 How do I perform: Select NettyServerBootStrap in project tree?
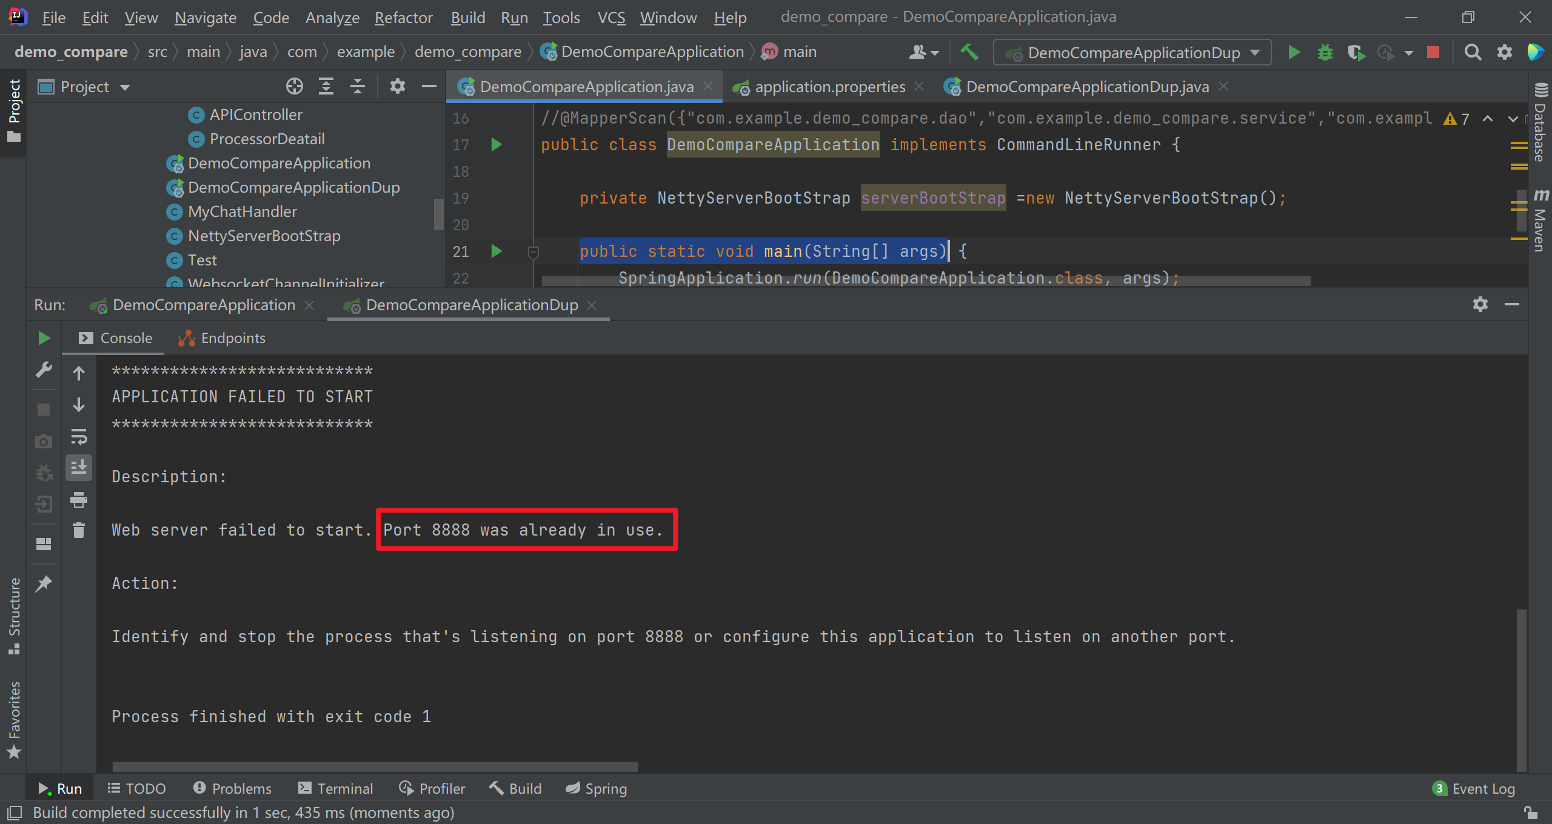pos(264,236)
